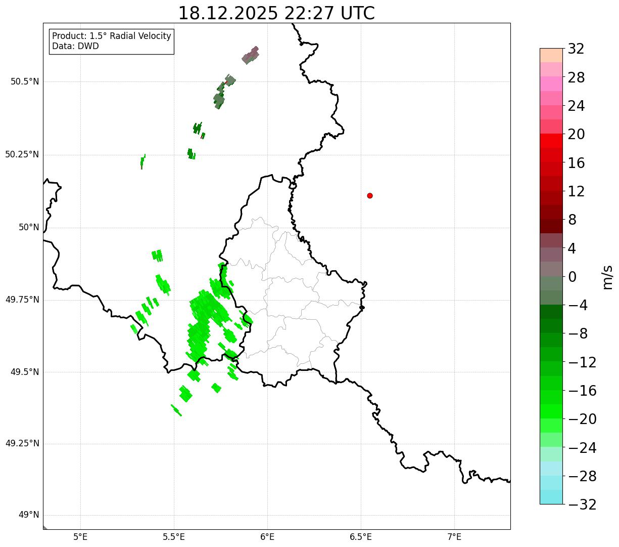Select the 49.25°N latitude label
The height and width of the screenshot is (547, 619).
click(22, 444)
